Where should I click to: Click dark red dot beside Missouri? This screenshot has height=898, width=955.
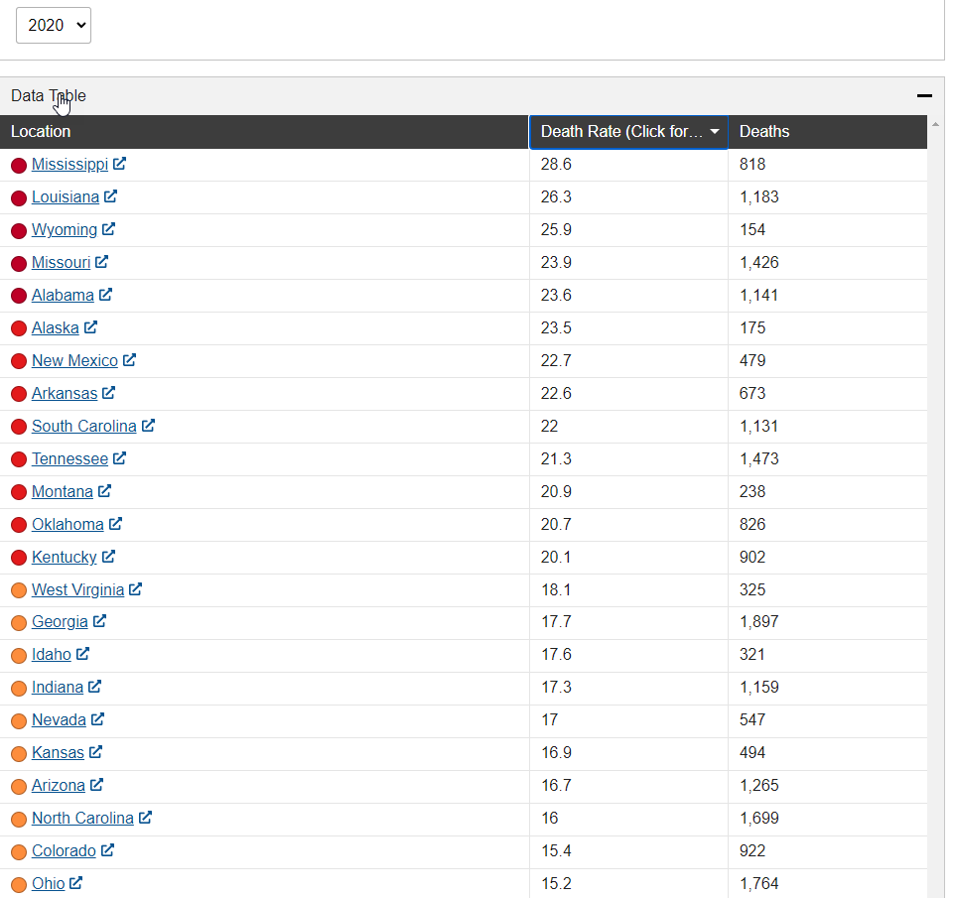(19, 264)
